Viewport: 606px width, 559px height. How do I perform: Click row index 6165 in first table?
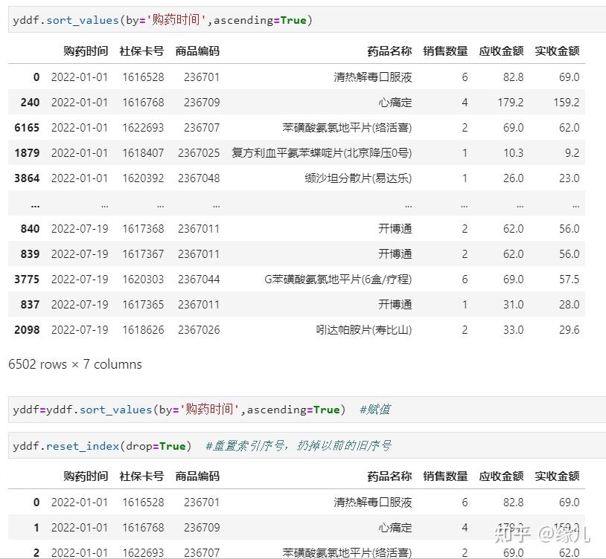click(x=27, y=128)
